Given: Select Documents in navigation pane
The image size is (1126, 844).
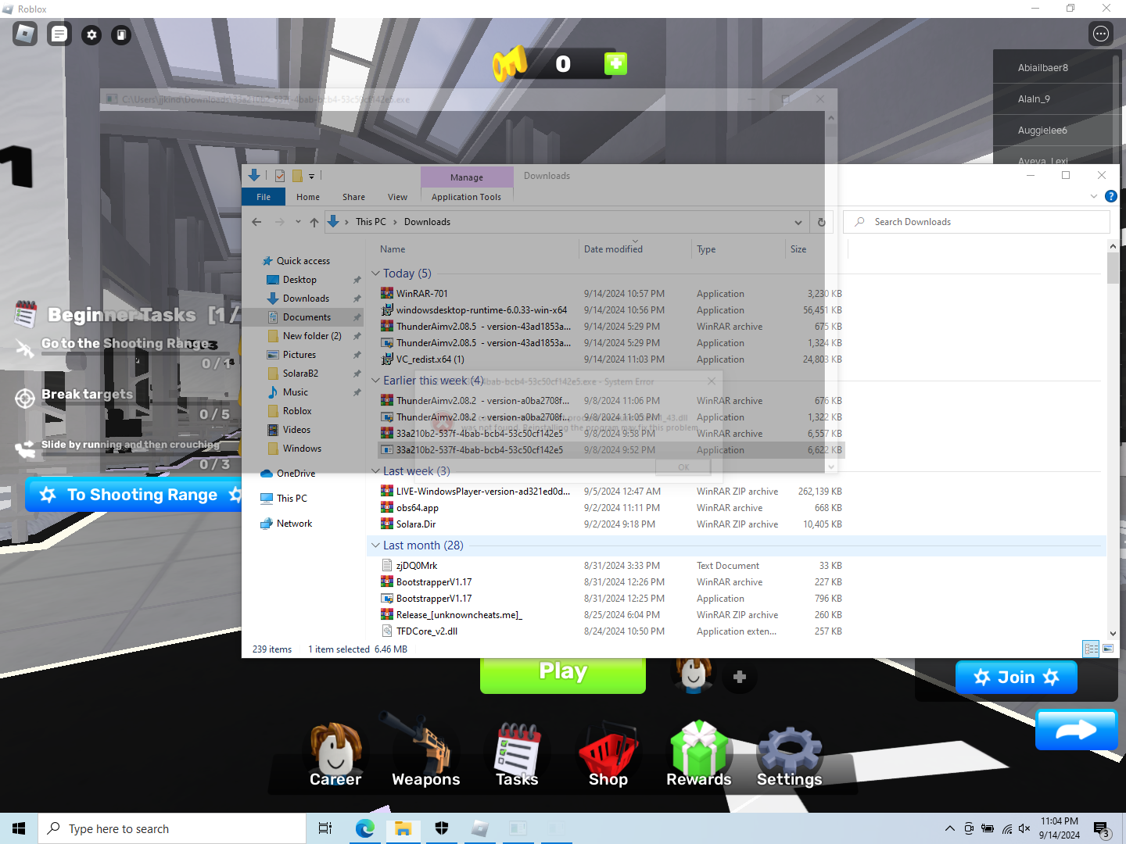Looking at the screenshot, I should (x=307, y=317).
